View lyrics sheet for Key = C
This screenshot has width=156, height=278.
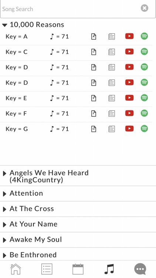pyautogui.click(x=112, y=52)
